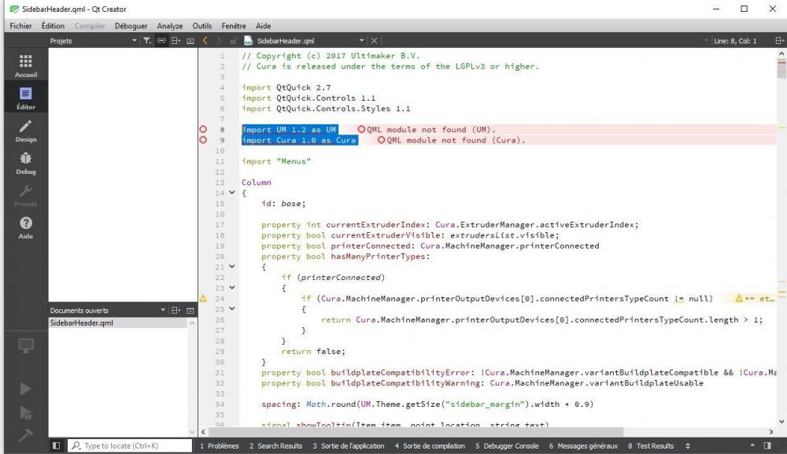Maximize output pane with up arrow
787x454 pixels.
coord(752,445)
